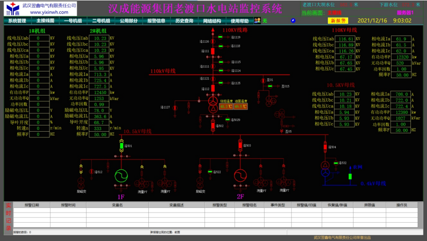427x241 pixels.
Task: Click the 互01 disconnector symbol
Action: point(263,81)
